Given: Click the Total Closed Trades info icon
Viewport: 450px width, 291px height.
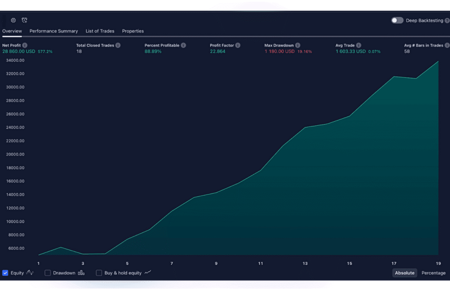Looking at the screenshot, I should [x=118, y=45].
